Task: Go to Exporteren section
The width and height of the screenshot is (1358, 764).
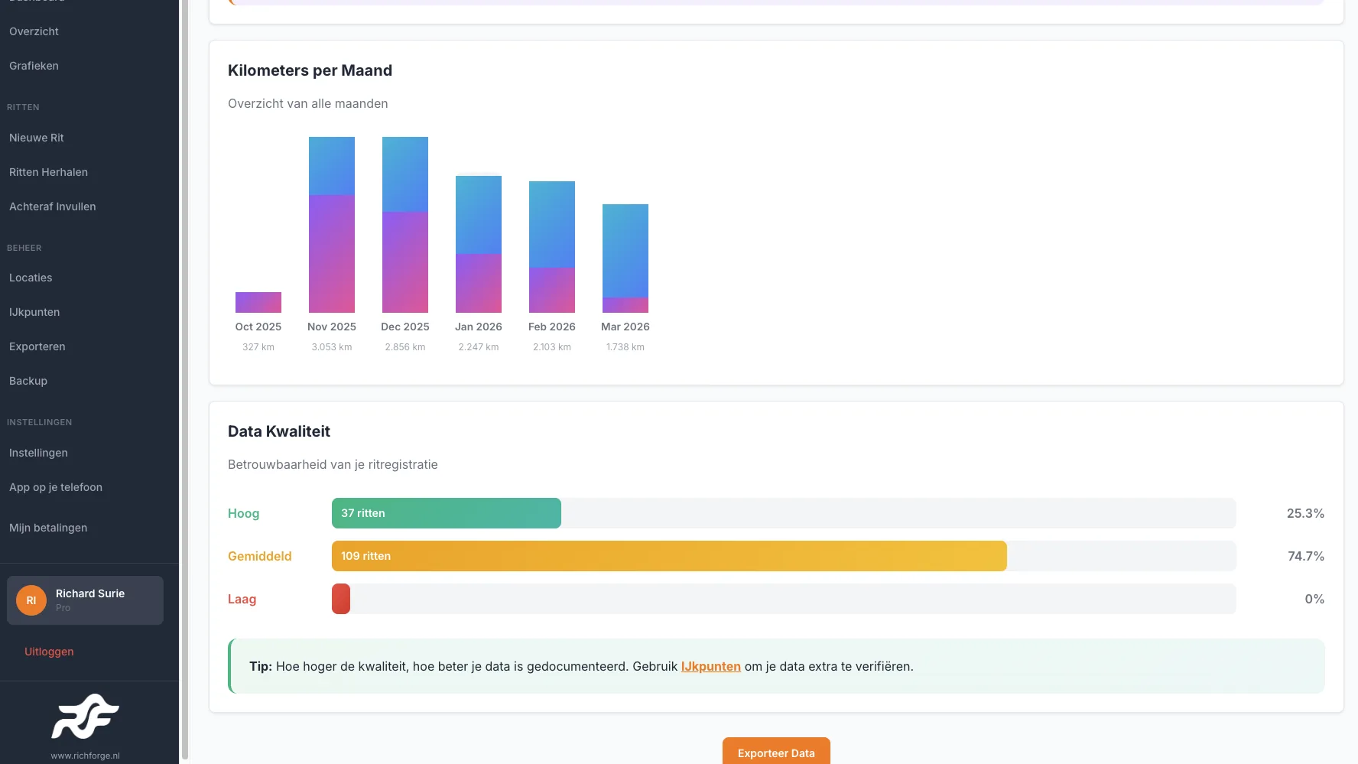Action: (37, 346)
